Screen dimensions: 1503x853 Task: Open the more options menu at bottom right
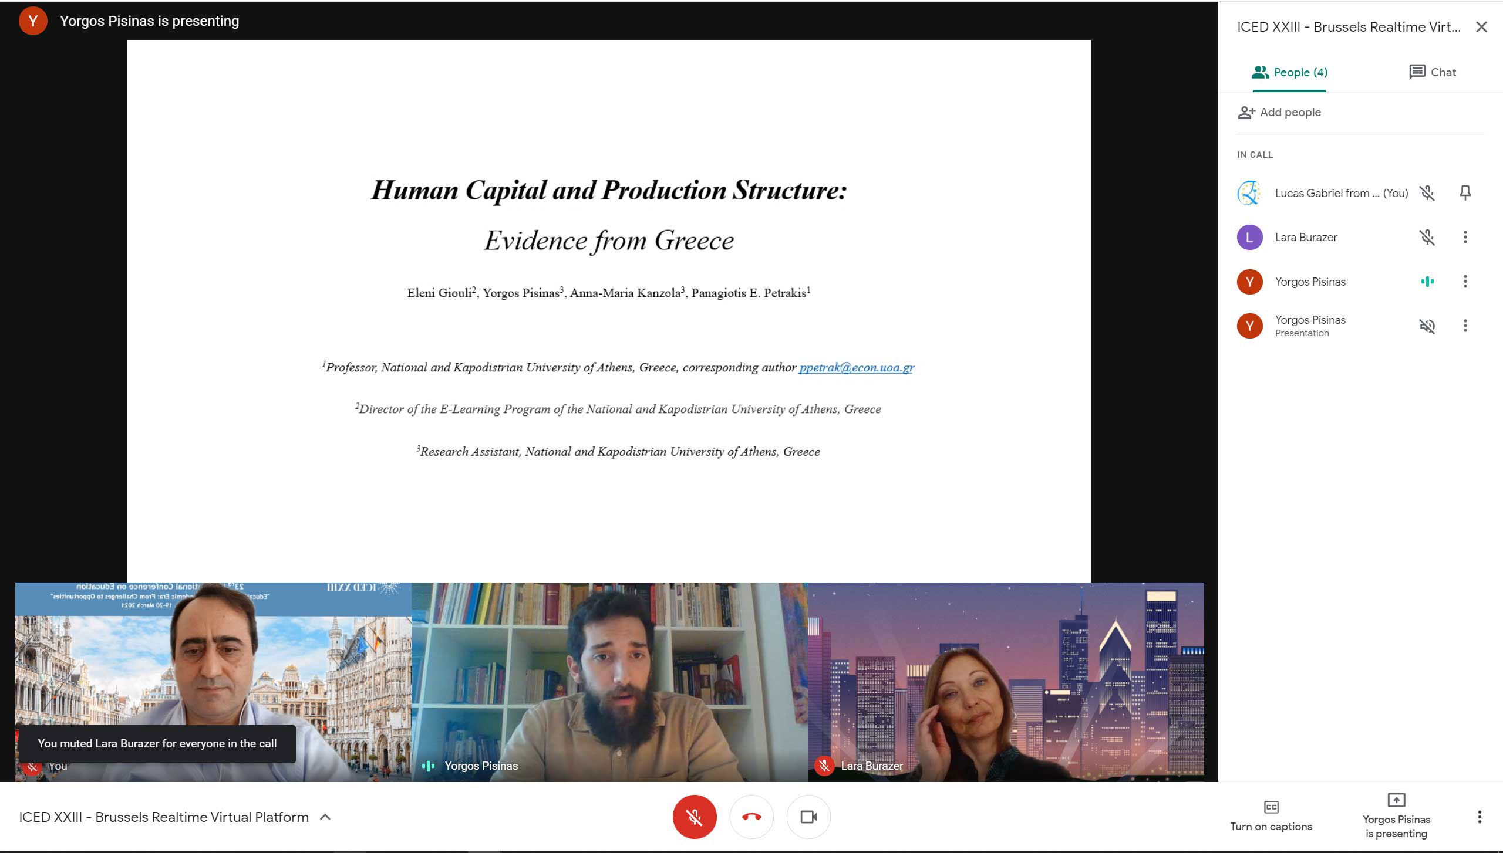(1480, 817)
